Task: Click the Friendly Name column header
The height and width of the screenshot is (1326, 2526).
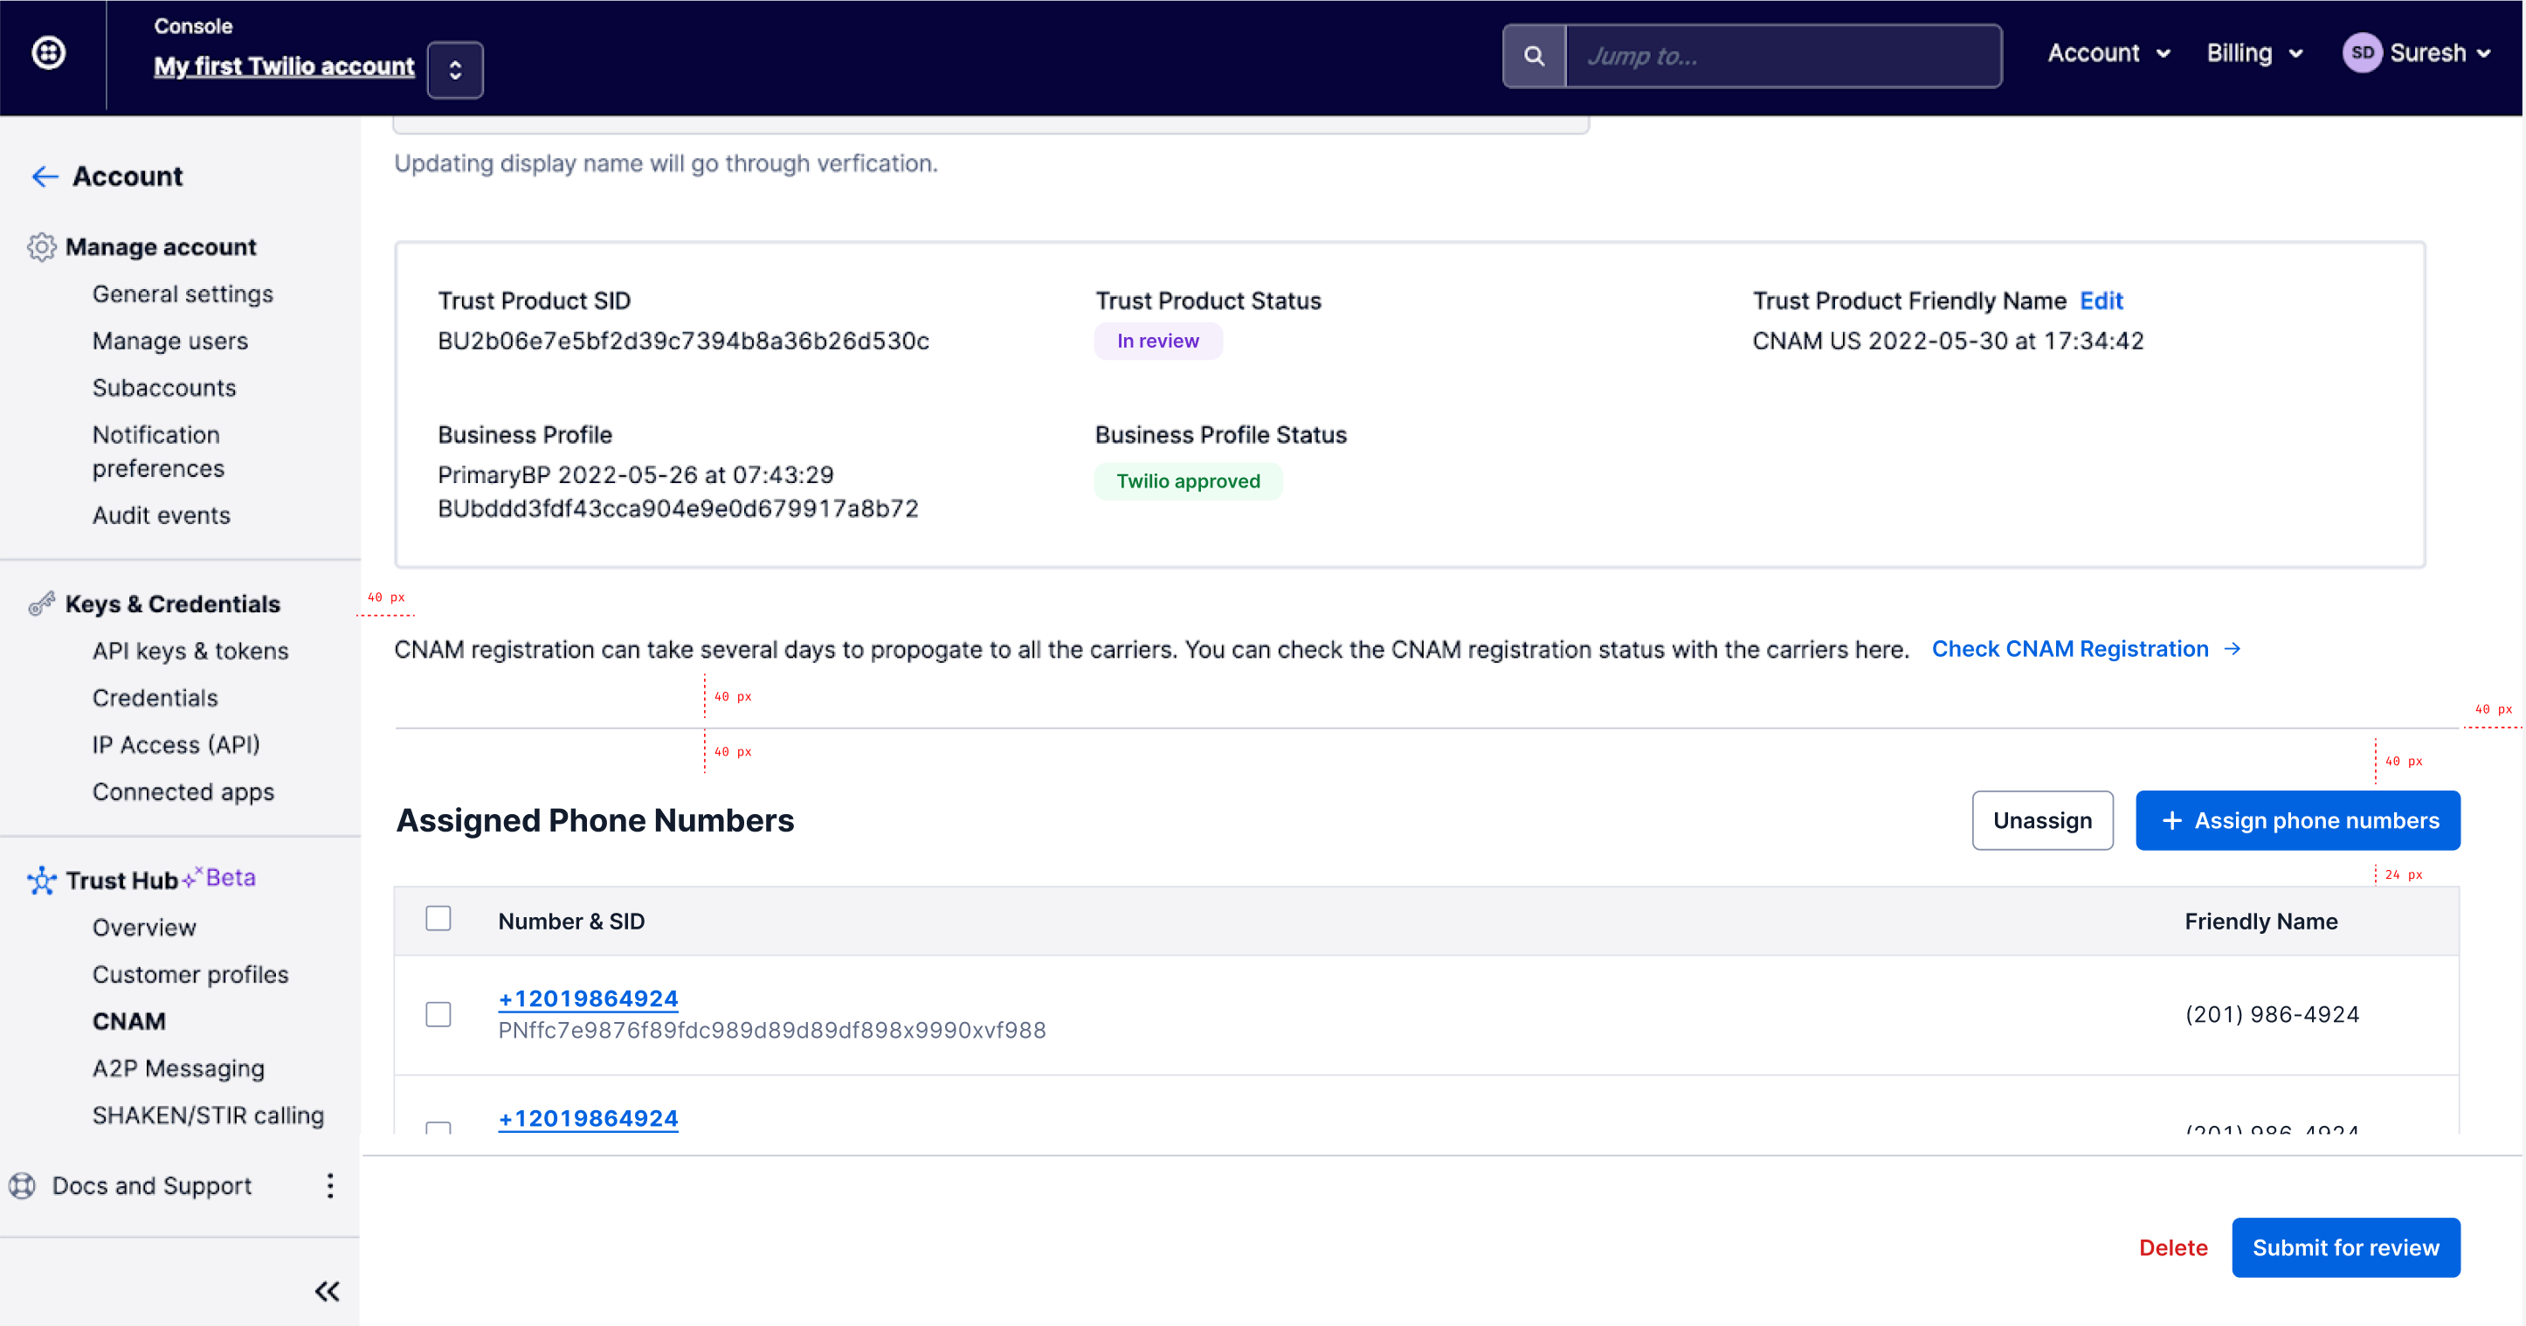Action: point(2260,922)
